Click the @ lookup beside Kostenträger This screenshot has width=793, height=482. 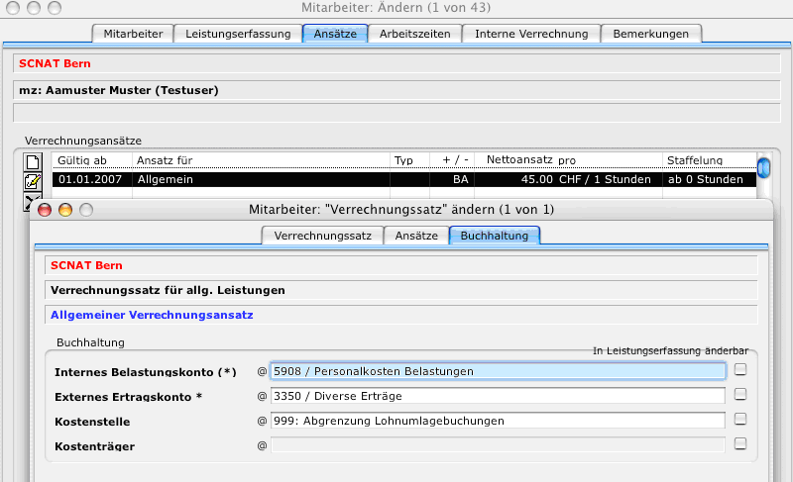[x=263, y=445]
